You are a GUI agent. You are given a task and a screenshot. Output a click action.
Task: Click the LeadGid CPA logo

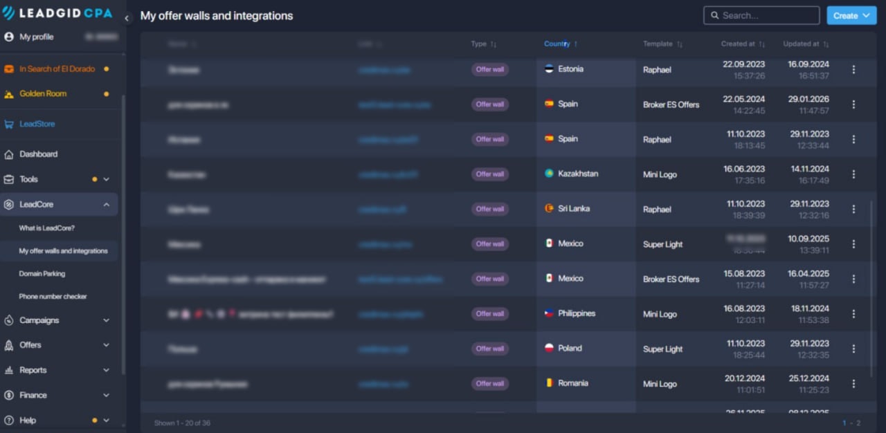[x=57, y=12]
